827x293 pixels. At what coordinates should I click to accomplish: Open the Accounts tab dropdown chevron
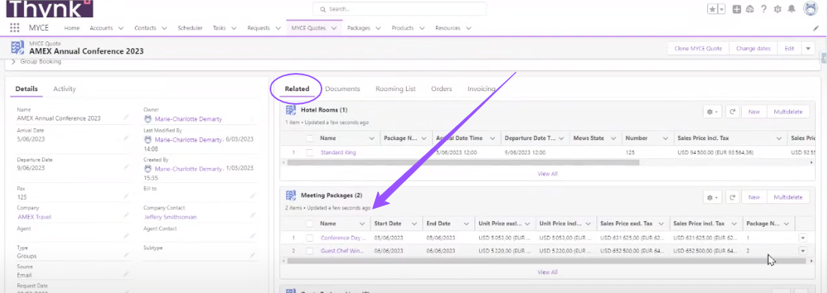[121, 28]
